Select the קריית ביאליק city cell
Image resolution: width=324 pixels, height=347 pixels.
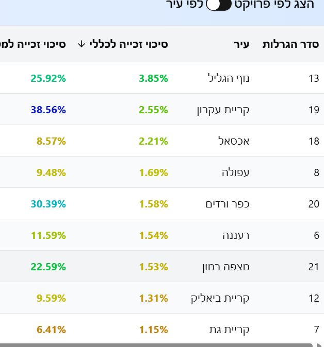[220, 298]
